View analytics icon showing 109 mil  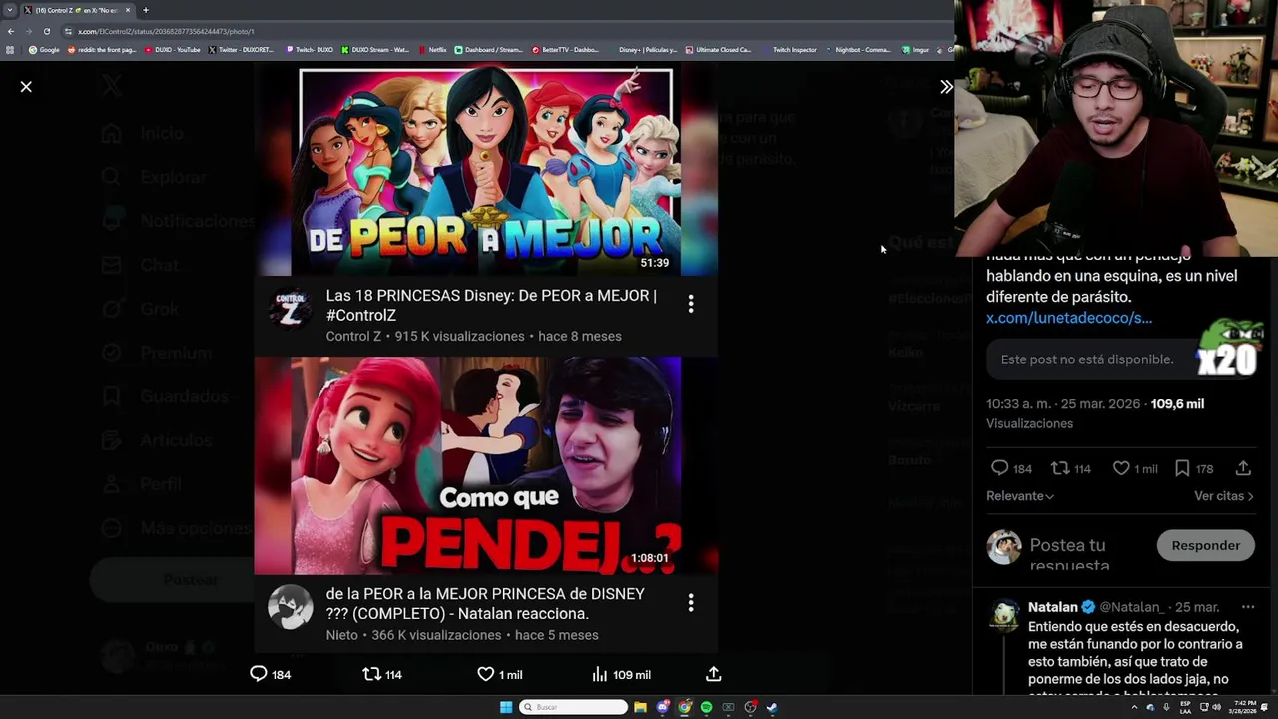(599, 674)
